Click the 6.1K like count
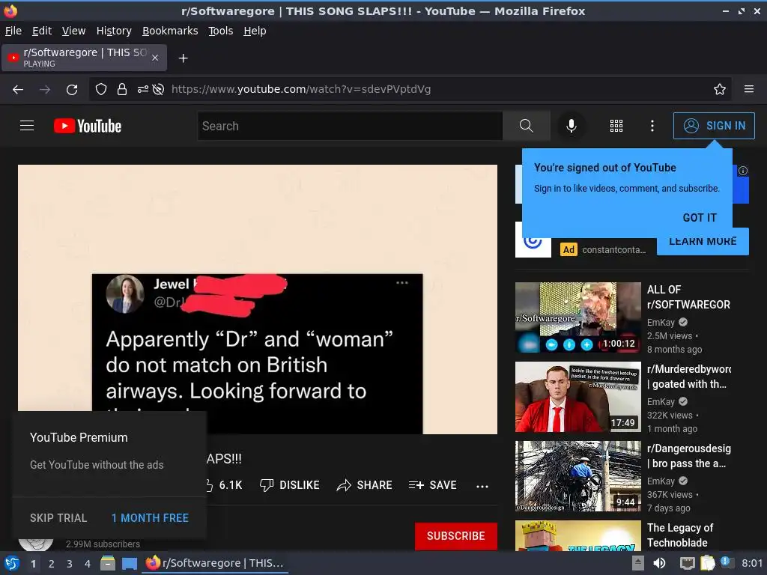 pyautogui.click(x=231, y=485)
